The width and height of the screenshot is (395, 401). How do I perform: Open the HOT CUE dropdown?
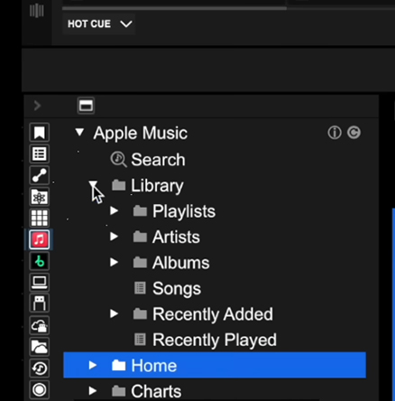(99, 23)
